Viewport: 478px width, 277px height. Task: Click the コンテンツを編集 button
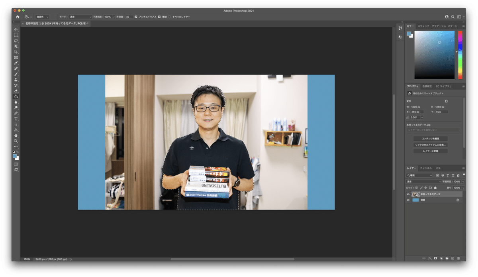(431, 139)
